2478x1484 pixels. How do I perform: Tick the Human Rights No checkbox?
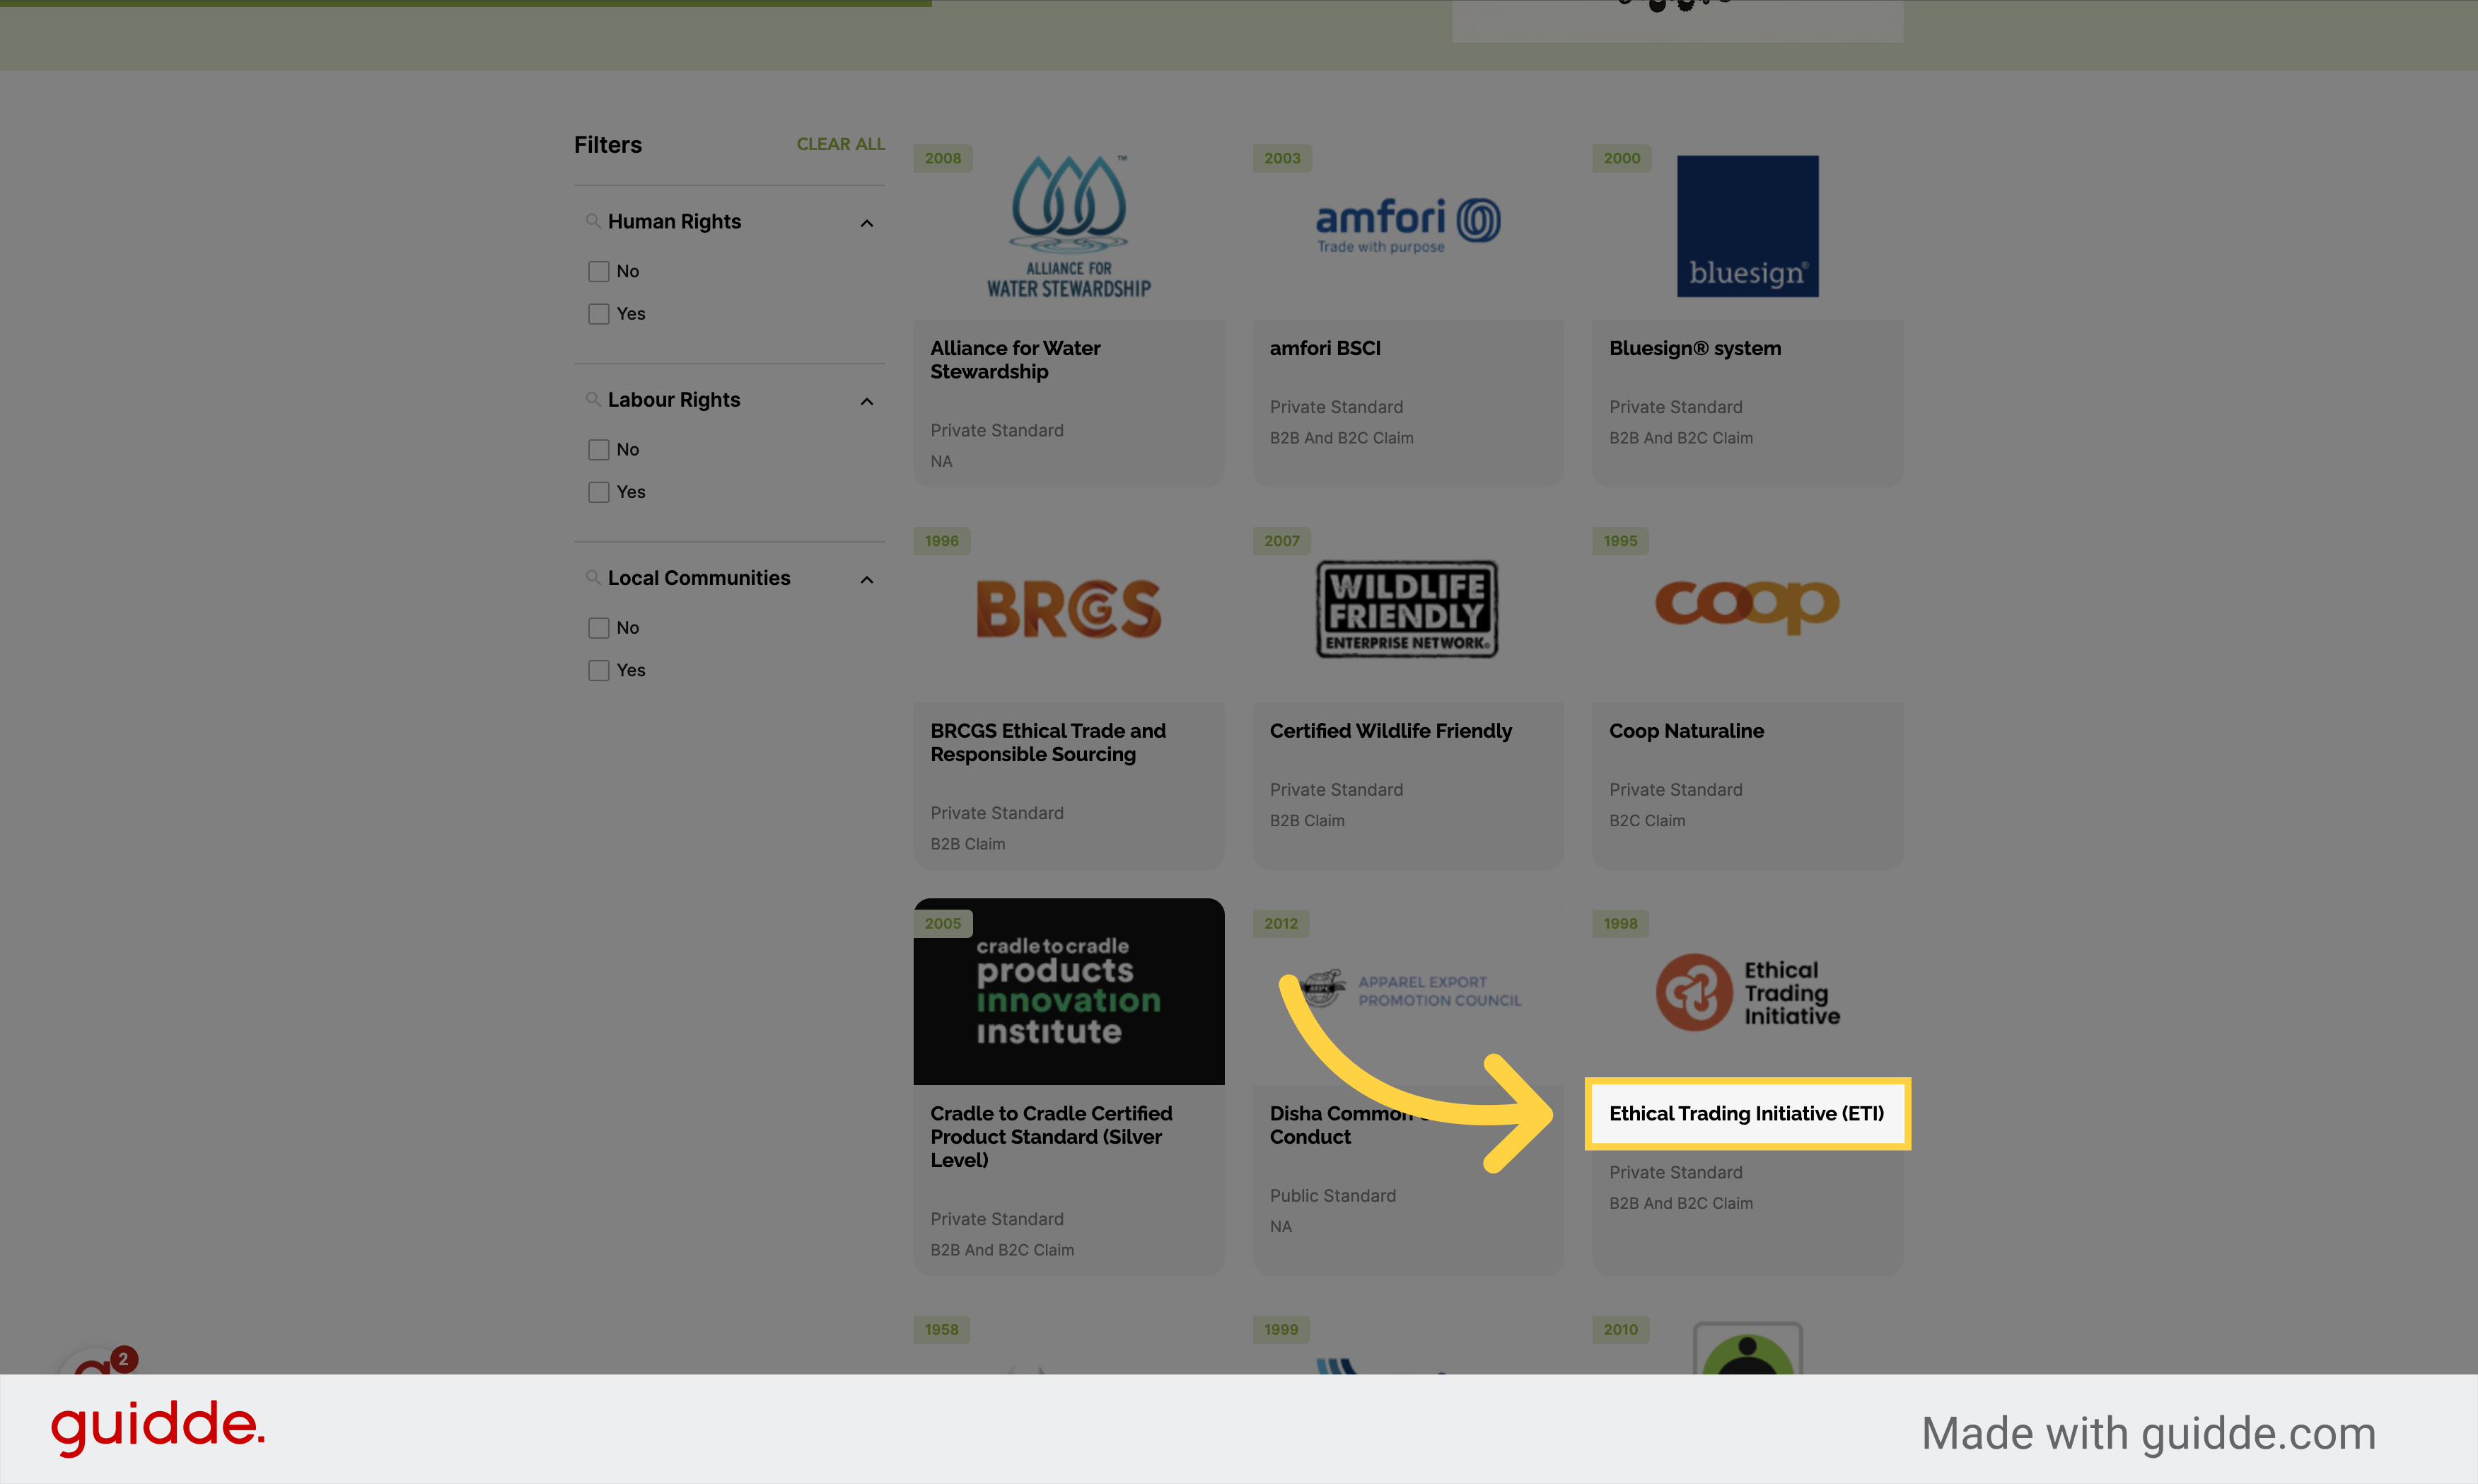click(599, 271)
